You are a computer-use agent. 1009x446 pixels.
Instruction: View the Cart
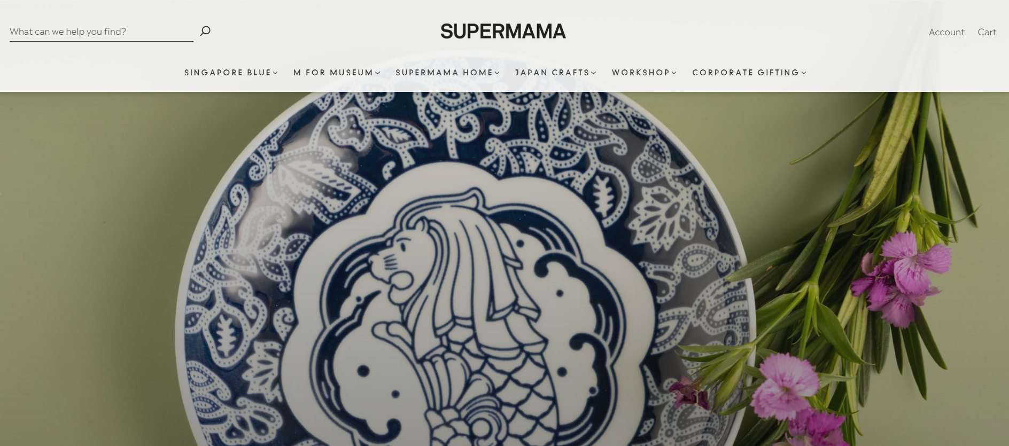tap(987, 32)
